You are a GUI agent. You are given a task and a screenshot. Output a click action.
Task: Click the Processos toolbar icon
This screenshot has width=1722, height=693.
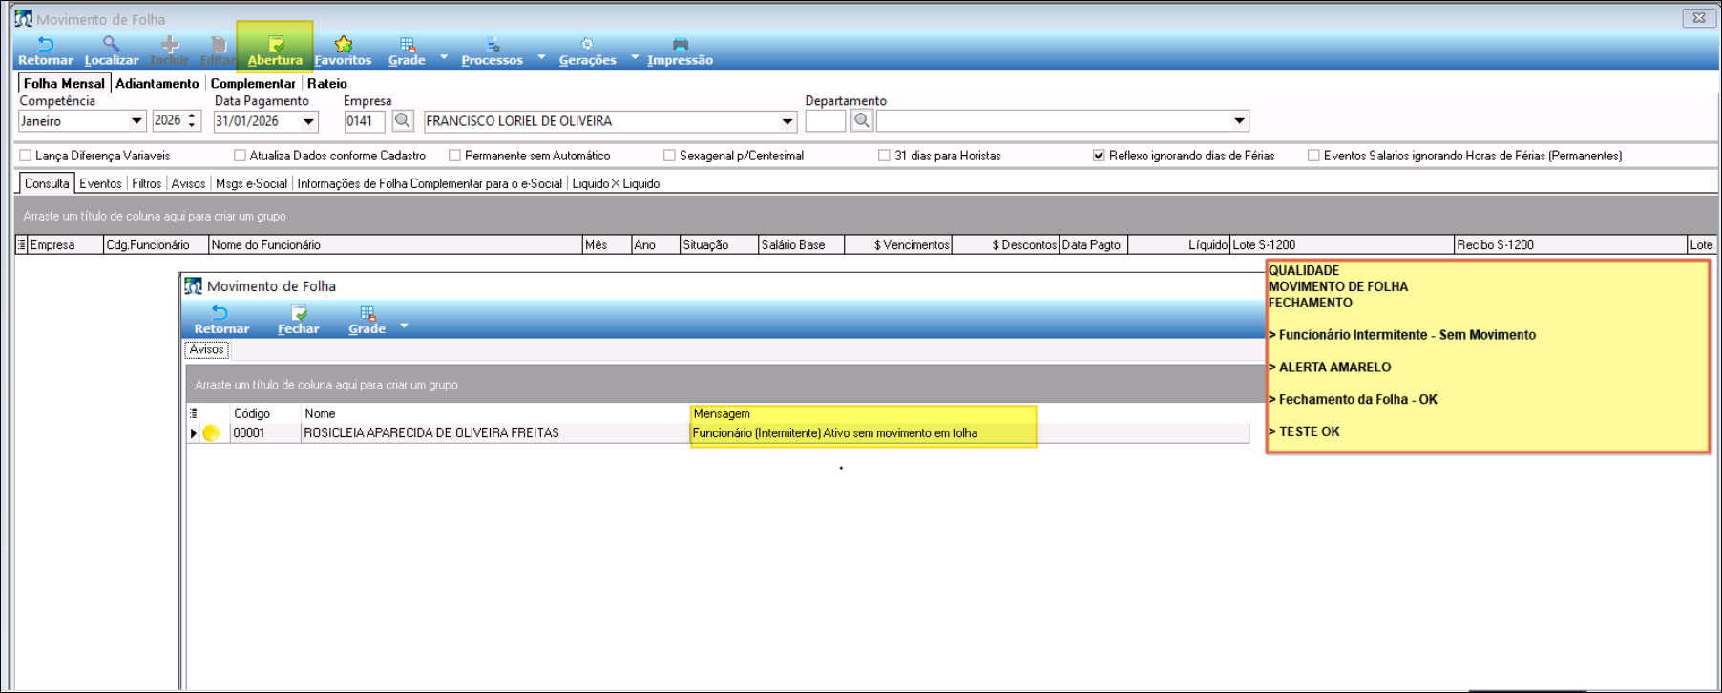click(493, 45)
